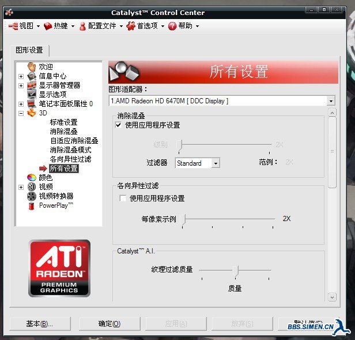Click the 放弃(S) button
The width and height of the screenshot is (355, 340).
pos(243,324)
